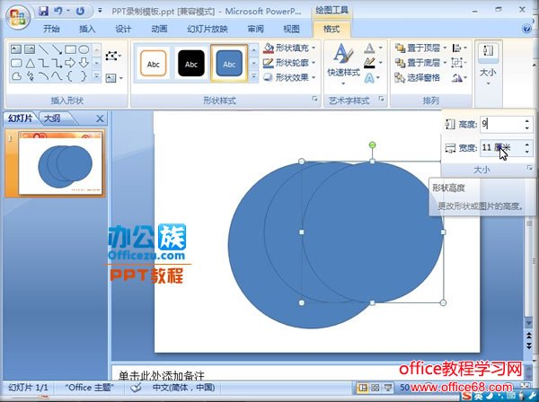Open the insert text box dropdown
This screenshot has width=539, height=402.
(x=114, y=78)
